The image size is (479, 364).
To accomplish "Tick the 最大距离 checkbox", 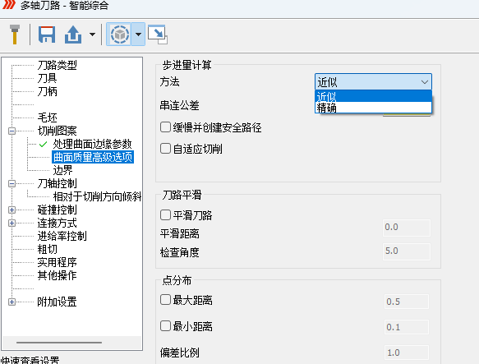I will coord(165,300).
